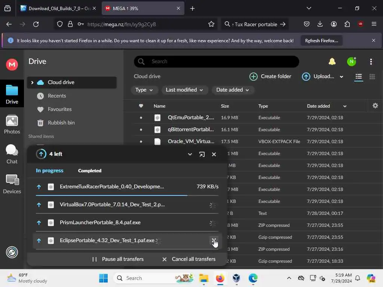Screen dimensions: 383x287
Task: Pause all transfers
Action: tap(118, 259)
